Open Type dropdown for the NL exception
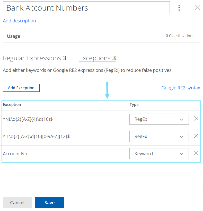Screen dimensions: 203x211 [159, 119]
